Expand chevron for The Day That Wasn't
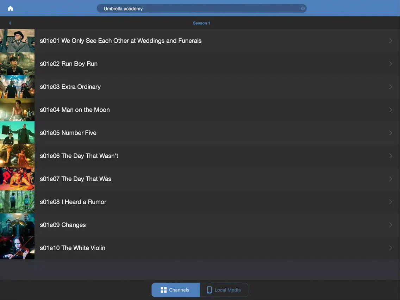Image resolution: width=400 pixels, height=300 pixels. point(390,156)
